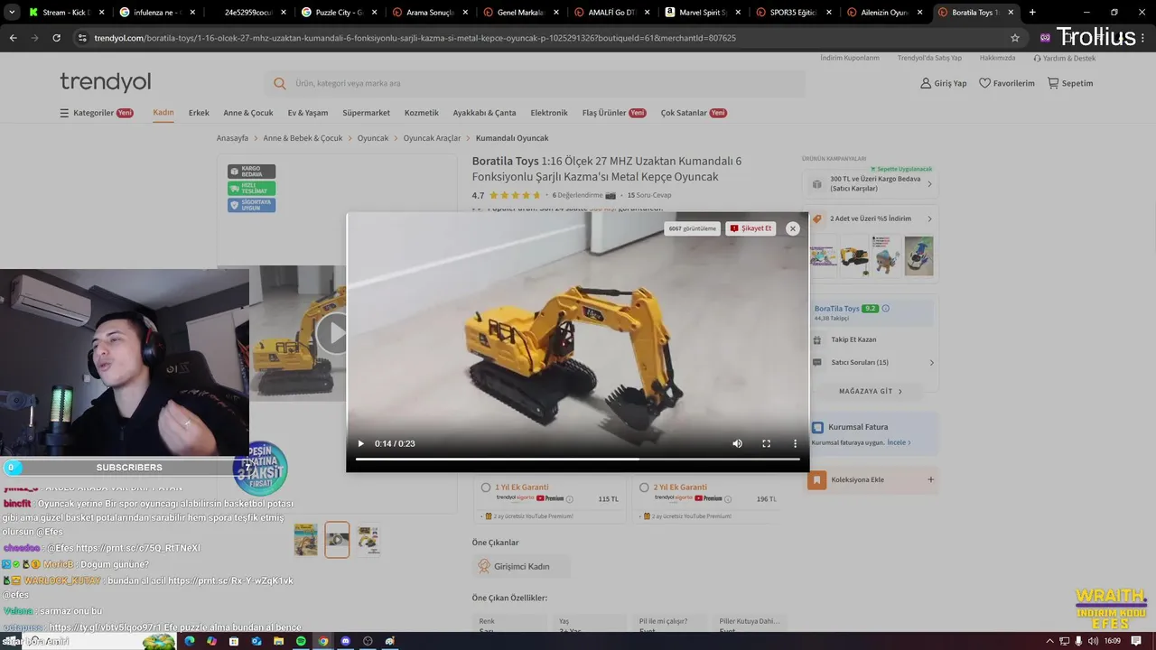Select the video gallery thumbnail
The image size is (1156, 650).
click(x=337, y=539)
